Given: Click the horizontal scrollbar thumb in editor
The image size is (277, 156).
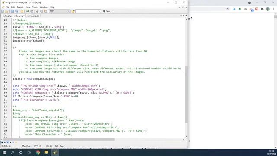Looking at the screenshot, I should (59, 140).
